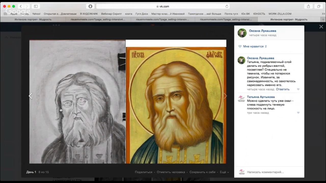Click Поделиться under the photo
This screenshot has width=326, height=183.
click(144, 172)
